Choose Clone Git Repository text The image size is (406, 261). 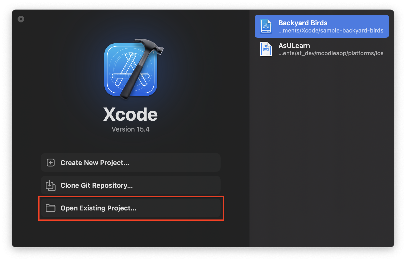point(97,185)
